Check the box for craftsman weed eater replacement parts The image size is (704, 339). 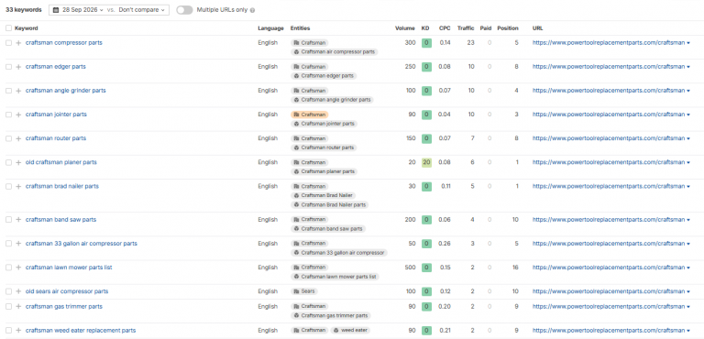pyautogui.click(x=8, y=331)
